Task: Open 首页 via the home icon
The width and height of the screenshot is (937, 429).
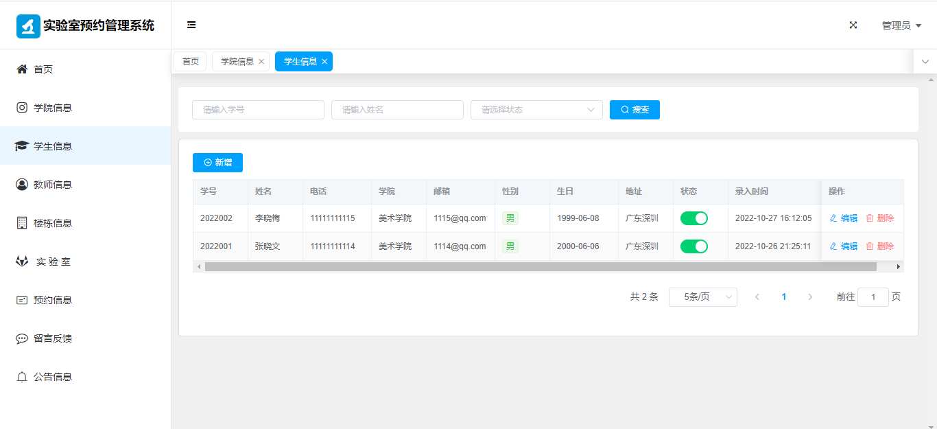Action: tap(22, 69)
